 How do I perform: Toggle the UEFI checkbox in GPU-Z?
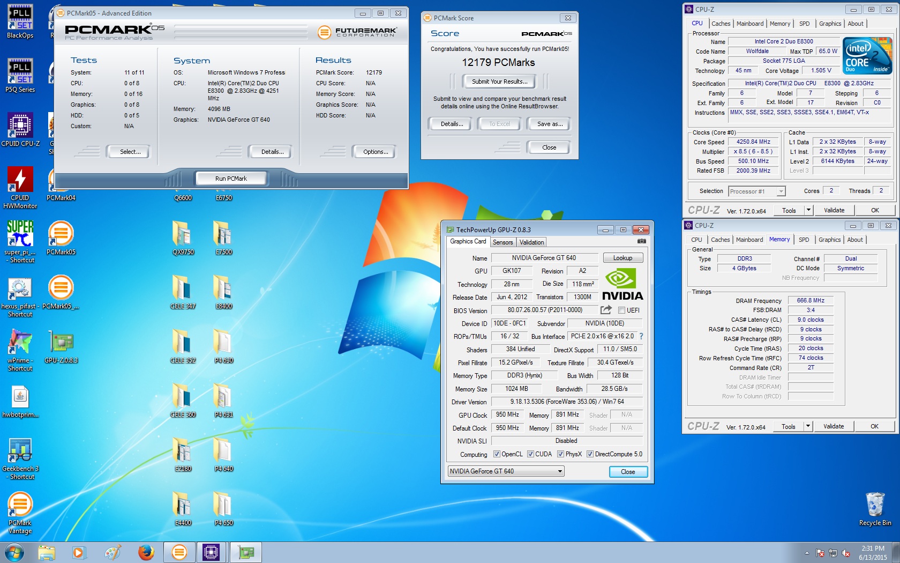coord(621,310)
